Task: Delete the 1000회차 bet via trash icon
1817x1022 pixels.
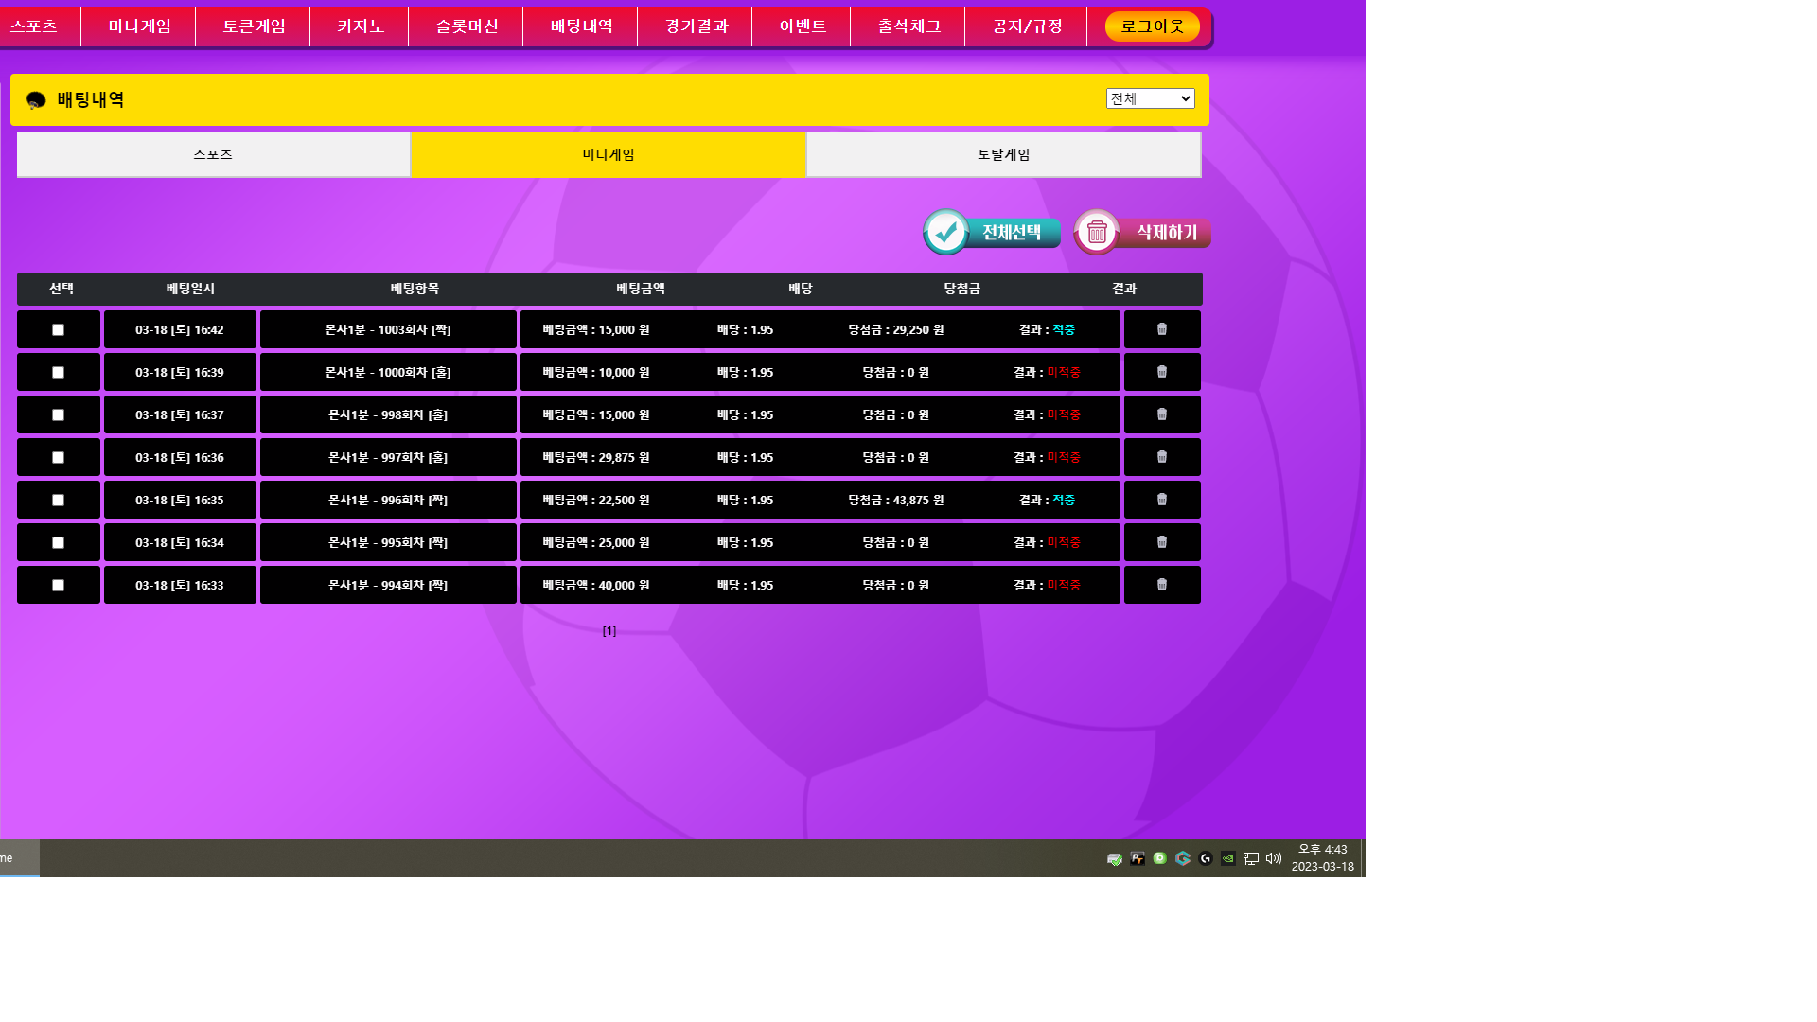Action: 1162,372
